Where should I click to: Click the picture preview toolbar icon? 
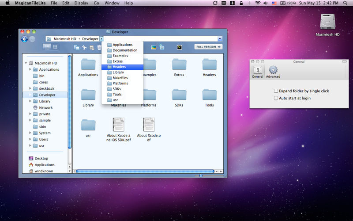click(x=154, y=47)
